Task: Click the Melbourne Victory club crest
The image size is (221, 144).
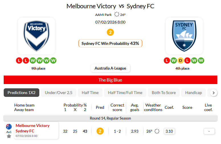Action: 36,36
